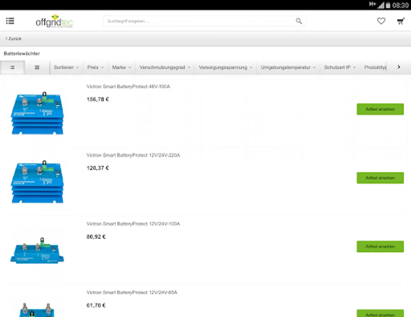Open Victron Smart BatteryProtect 12V/24V-100A title
Image resolution: width=411 pixels, height=317 pixels.
(x=133, y=224)
